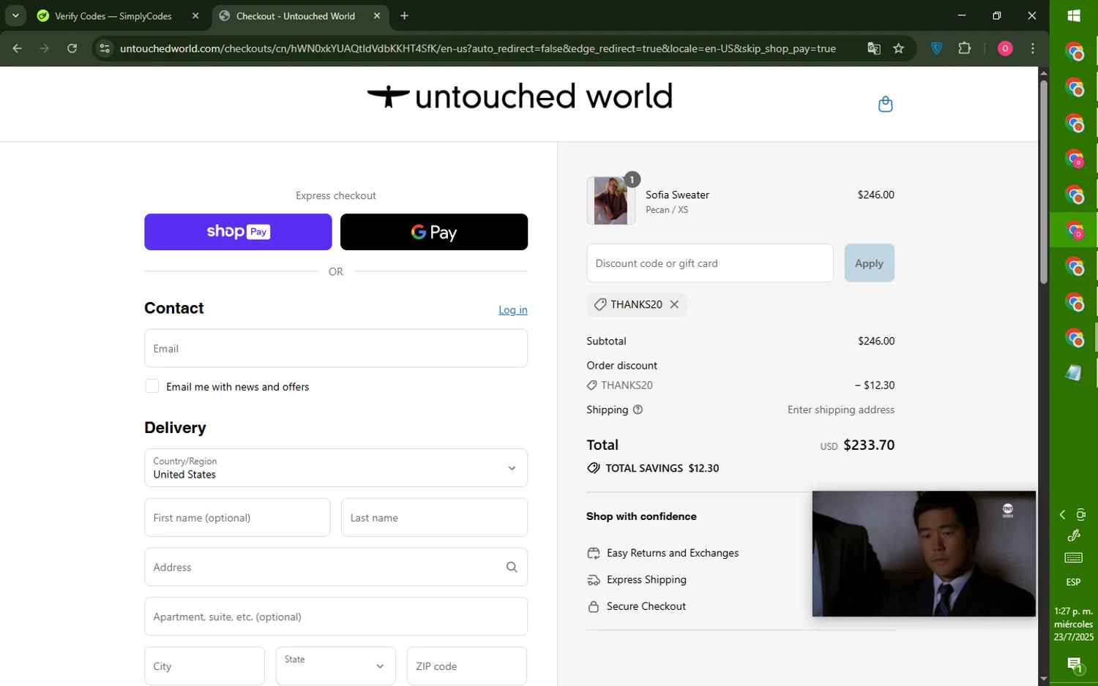The image size is (1098, 686).
Task: Click the untouched world logo
Action: 520,96
